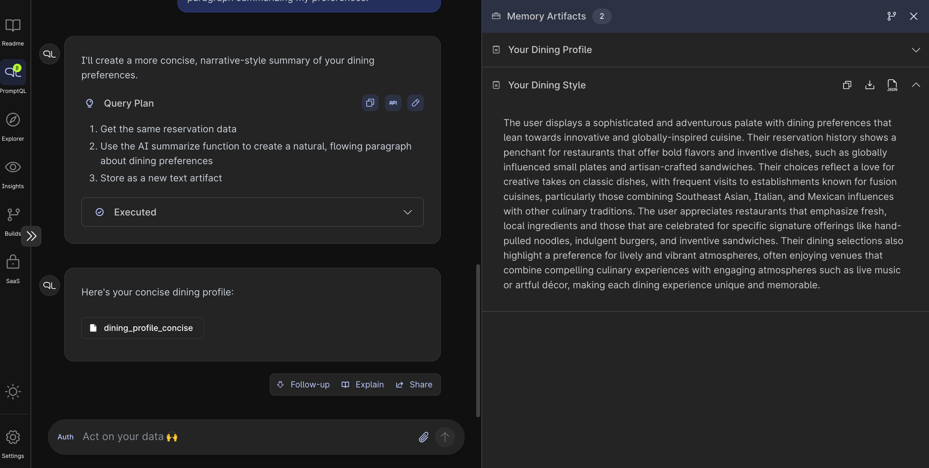Edit the Query Plan with pencil icon
Image resolution: width=929 pixels, height=468 pixels.
point(415,103)
